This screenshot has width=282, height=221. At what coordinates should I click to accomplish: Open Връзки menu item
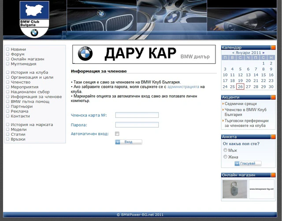[18, 139]
